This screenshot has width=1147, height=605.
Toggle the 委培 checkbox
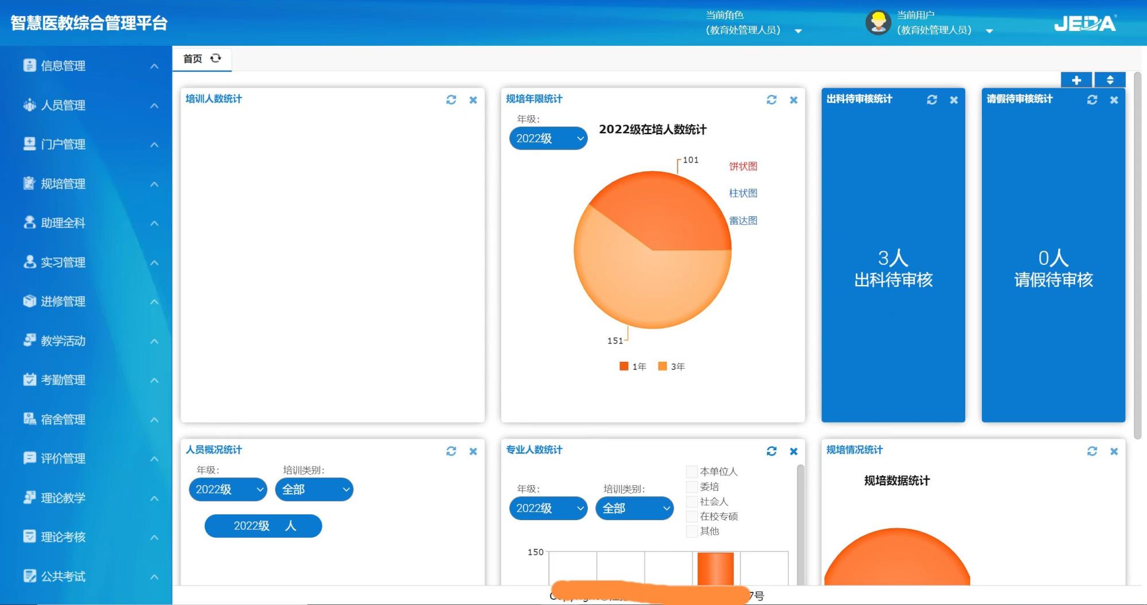click(692, 487)
